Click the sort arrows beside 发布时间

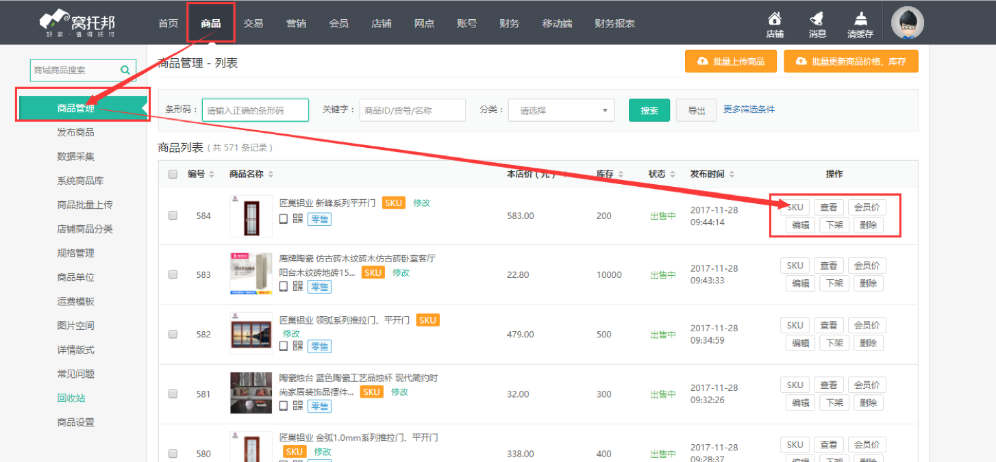732,175
